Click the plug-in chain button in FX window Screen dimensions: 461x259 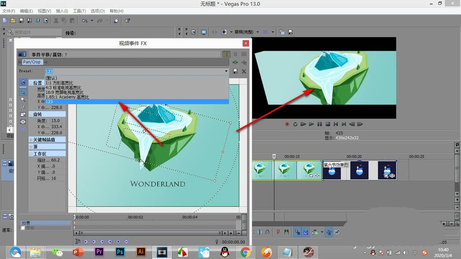coord(235,62)
